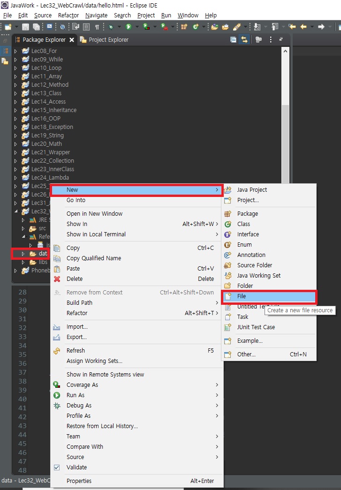Open the Search menu
The width and height of the screenshot is (341, 490).
pos(122,15)
